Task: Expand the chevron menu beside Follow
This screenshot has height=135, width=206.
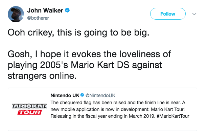Action: 194,14
